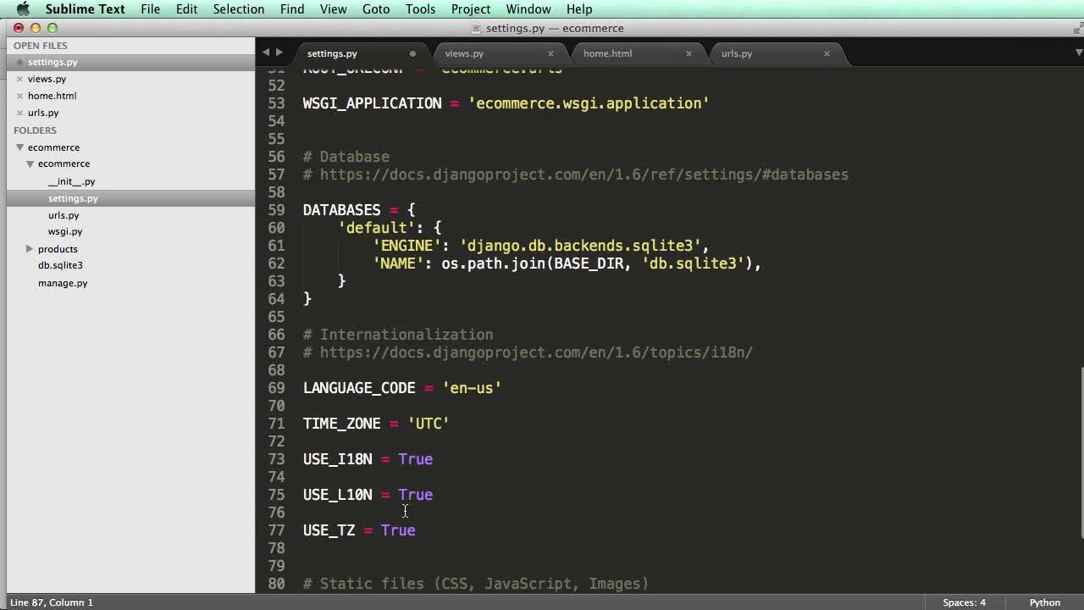The width and height of the screenshot is (1084, 610).
Task: Open the Project menu
Action: [x=471, y=9]
